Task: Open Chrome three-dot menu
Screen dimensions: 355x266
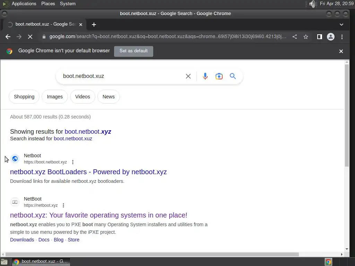Action: (x=342, y=37)
